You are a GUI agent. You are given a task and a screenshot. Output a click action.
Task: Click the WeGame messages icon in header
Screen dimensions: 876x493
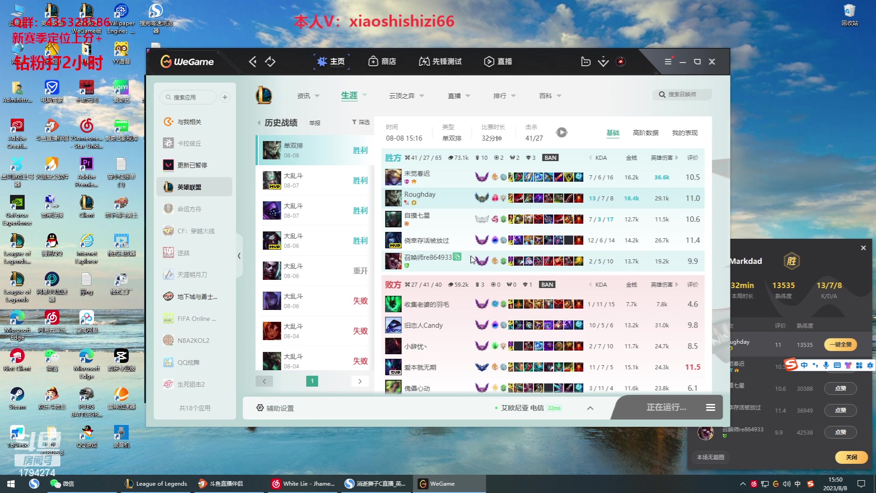pos(586,62)
